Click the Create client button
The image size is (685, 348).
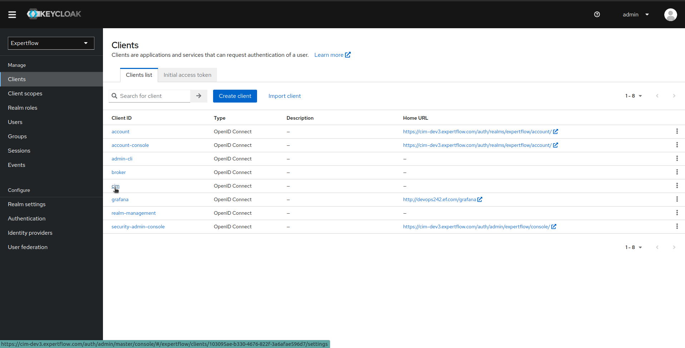pos(235,96)
